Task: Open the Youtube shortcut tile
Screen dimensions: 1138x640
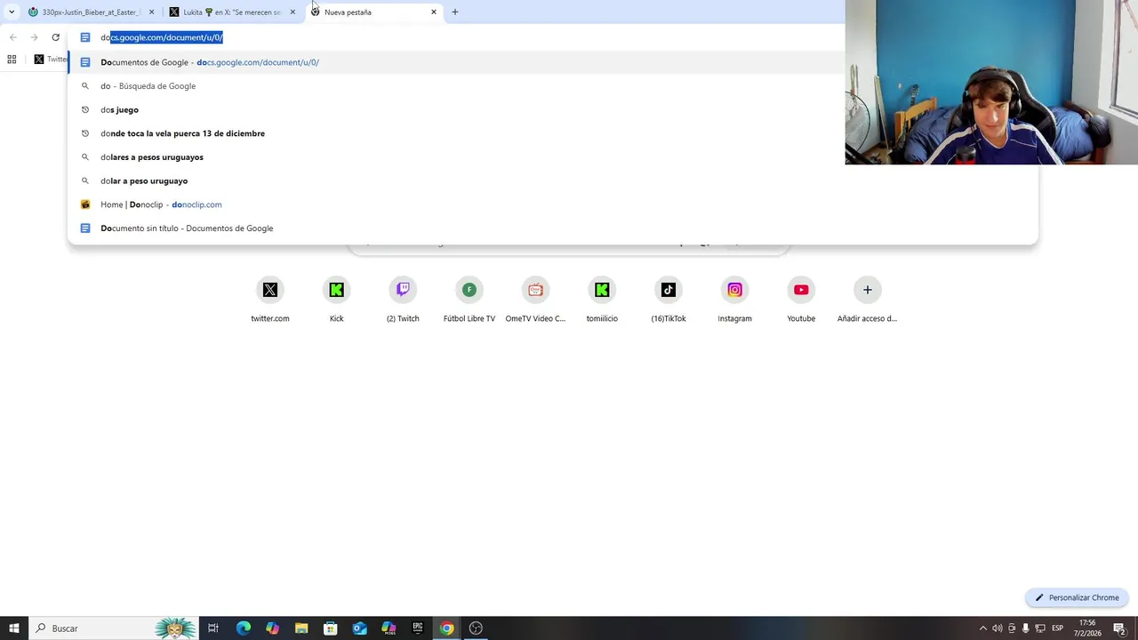Action: pos(801,300)
